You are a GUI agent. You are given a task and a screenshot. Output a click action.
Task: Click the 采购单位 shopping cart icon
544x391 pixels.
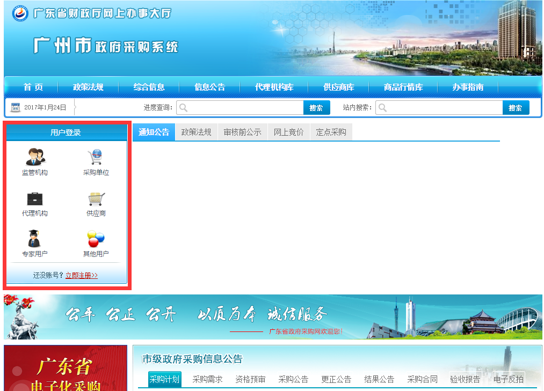coord(96,157)
